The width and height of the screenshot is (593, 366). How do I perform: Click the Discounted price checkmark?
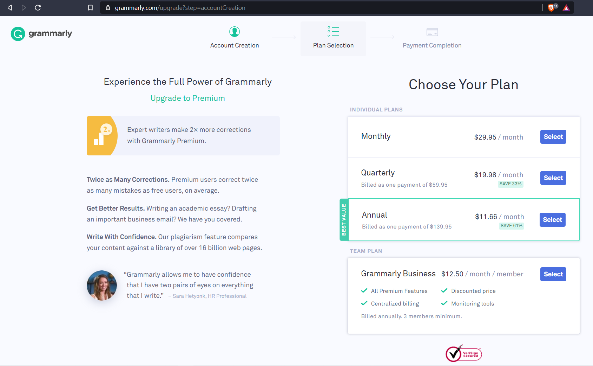[444, 290]
